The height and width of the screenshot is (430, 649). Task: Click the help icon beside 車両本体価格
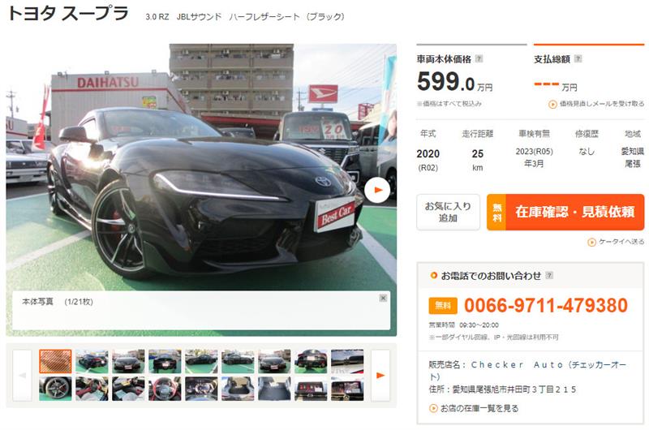pos(479,58)
